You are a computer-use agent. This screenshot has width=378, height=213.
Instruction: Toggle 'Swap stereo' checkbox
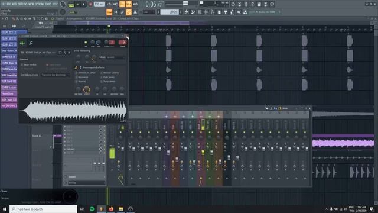point(101,82)
